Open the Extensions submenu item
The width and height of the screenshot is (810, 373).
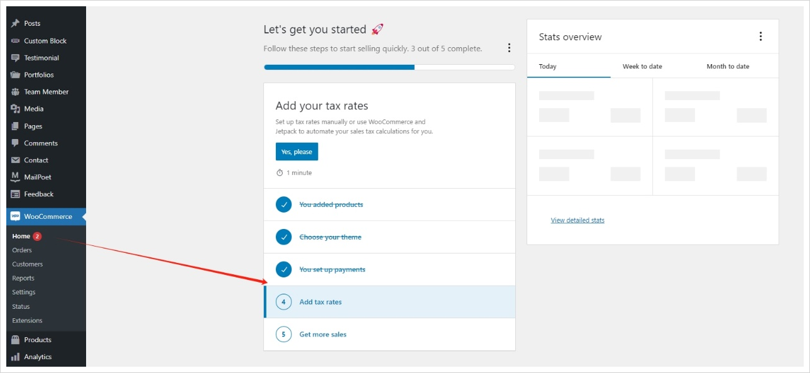[28, 321]
